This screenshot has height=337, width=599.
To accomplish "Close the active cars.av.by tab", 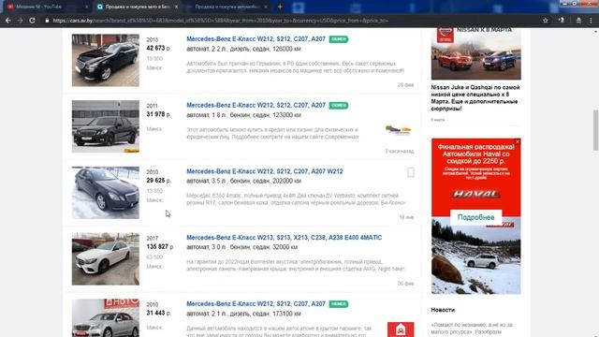I will 176,7.
